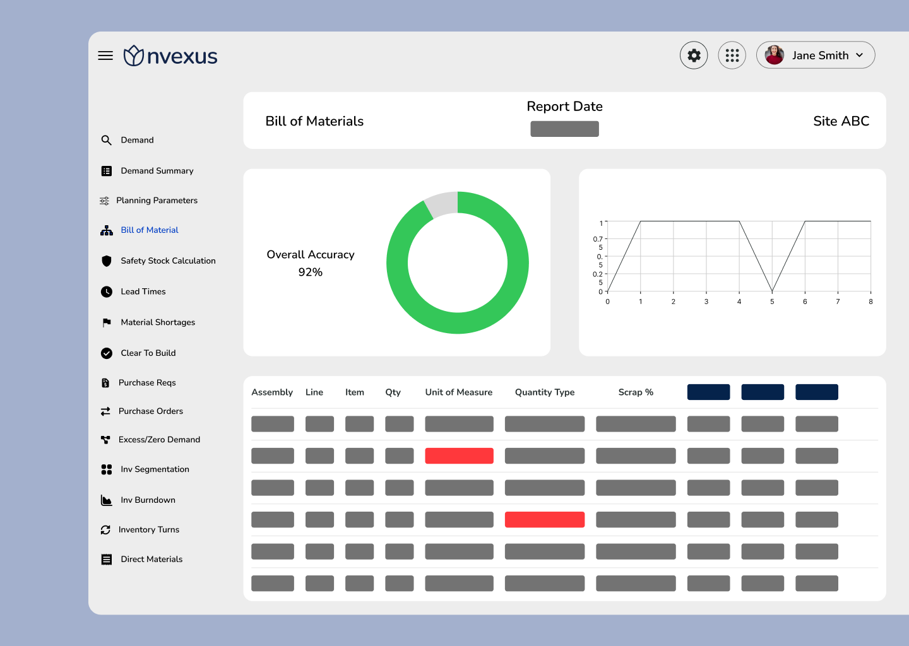909x646 pixels.
Task: Click the Overall Accuracy 92% text
Action: click(311, 263)
